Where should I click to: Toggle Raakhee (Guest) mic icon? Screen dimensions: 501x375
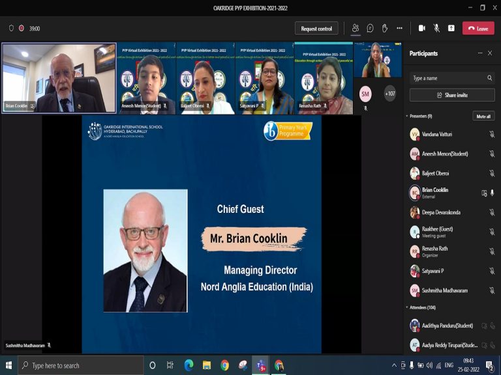(492, 232)
